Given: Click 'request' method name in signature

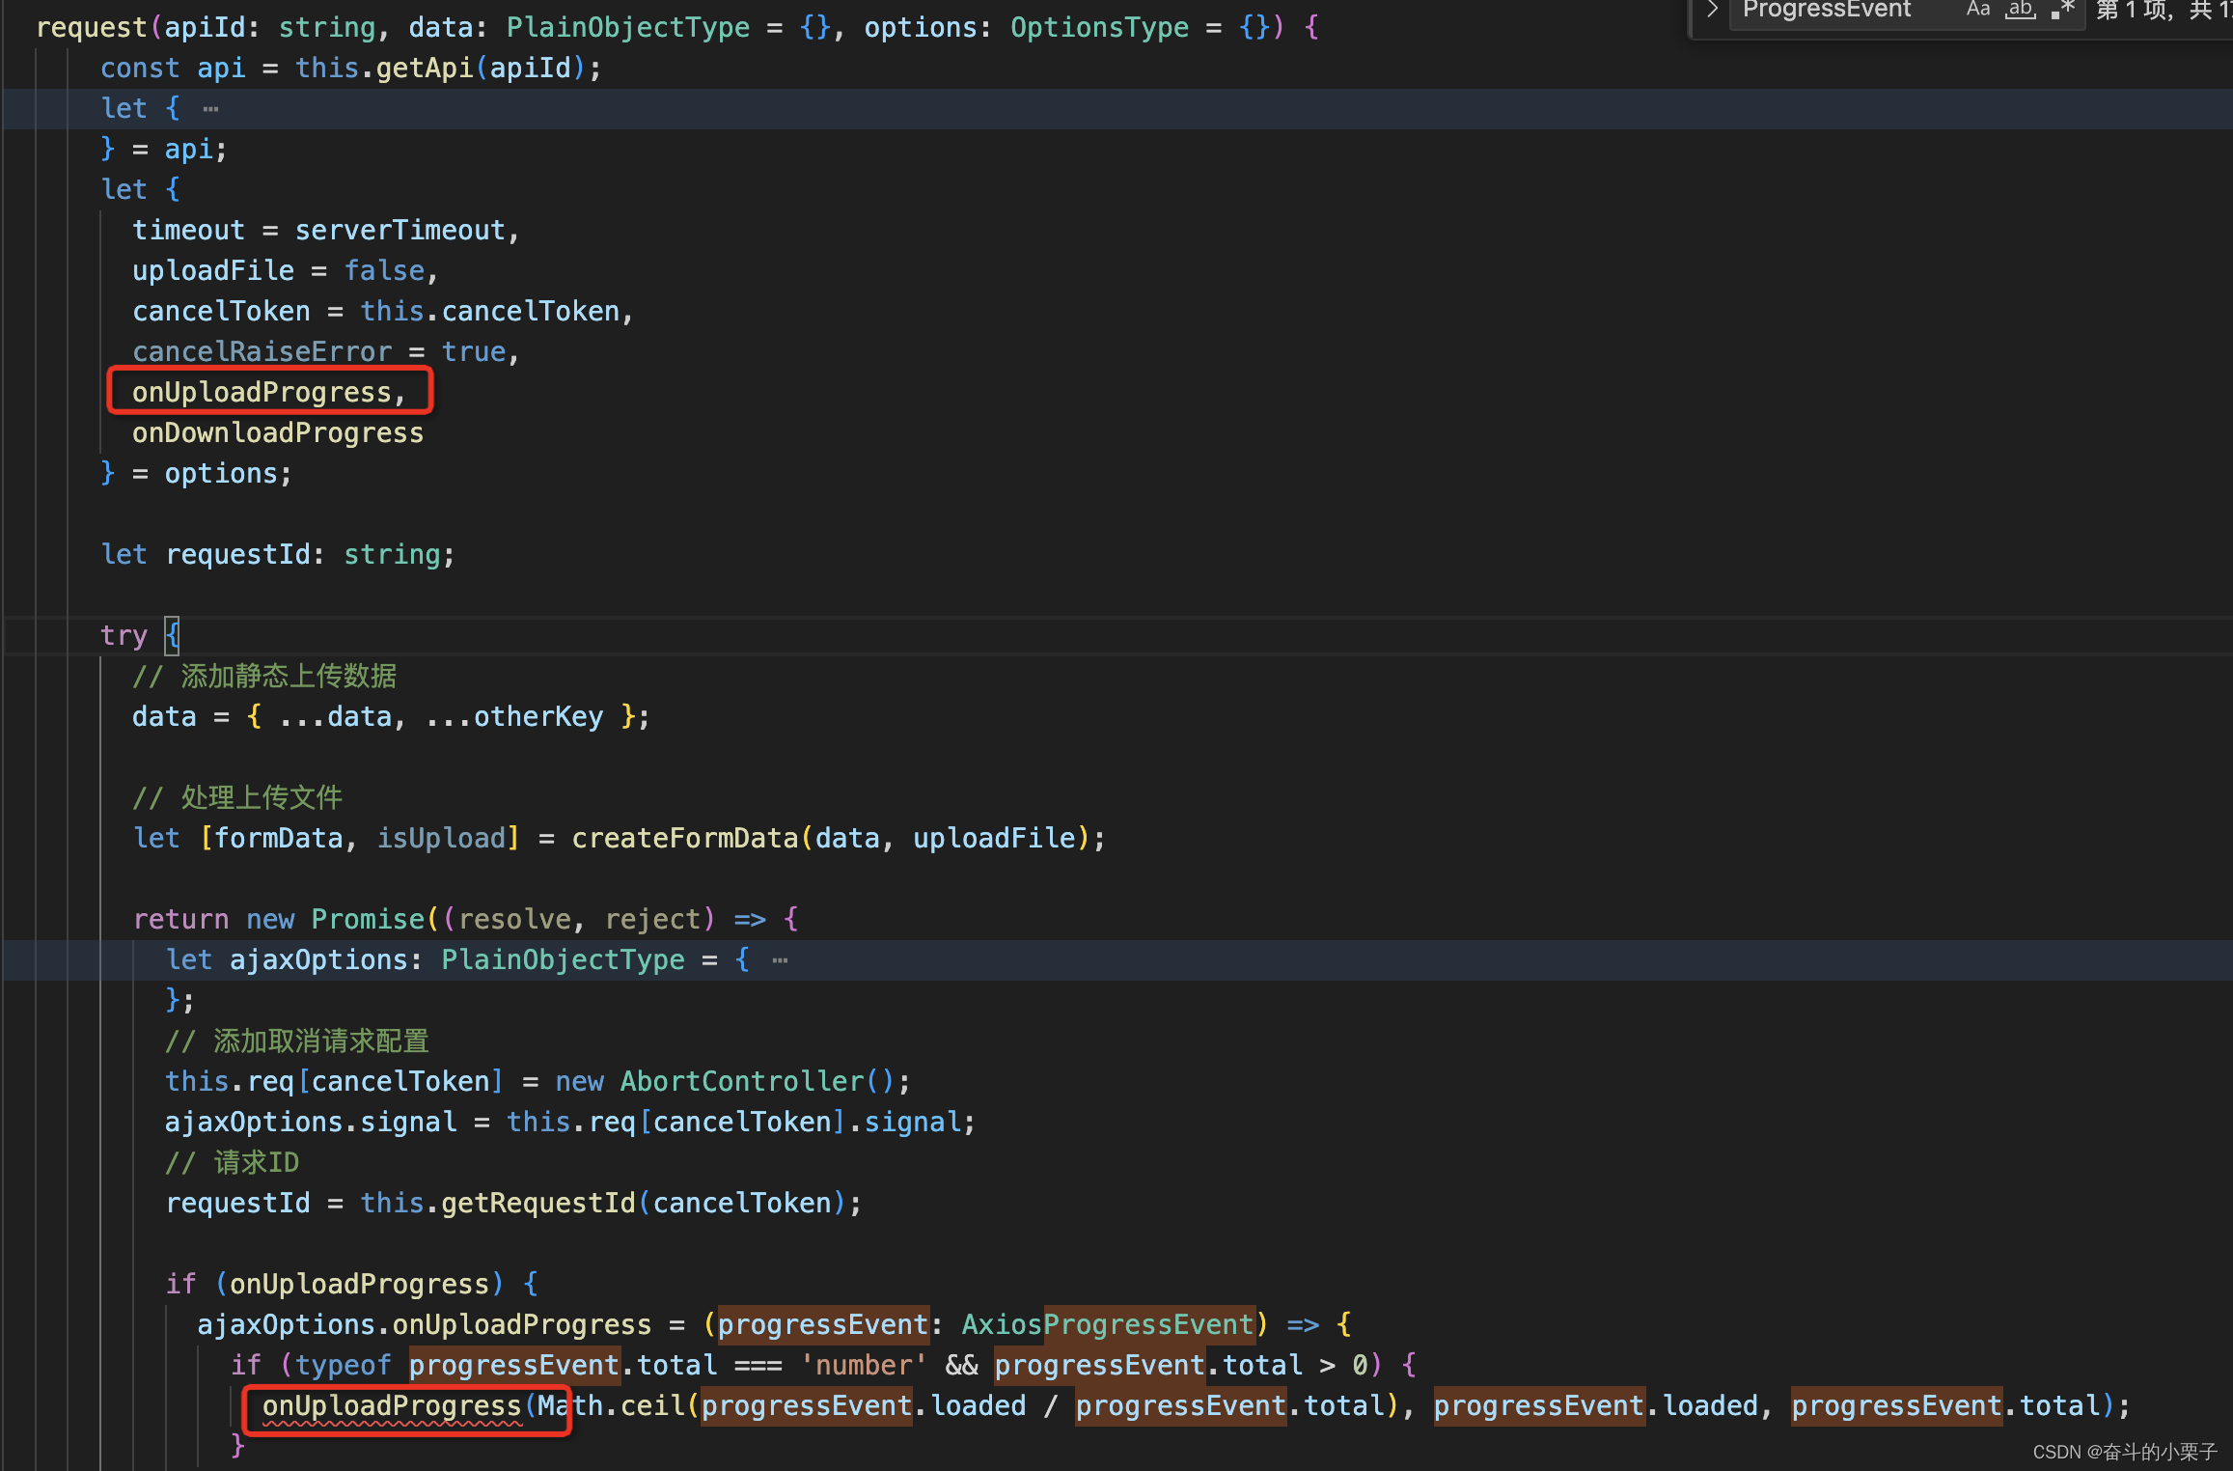Looking at the screenshot, I should (93, 28).
